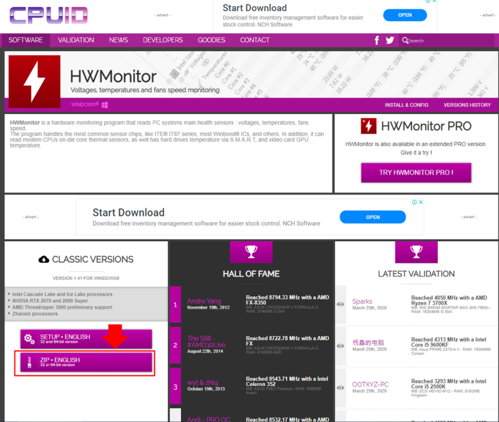The width and height of the screenshot is (499, 422).
Task: Click the HALL OF FAME heading
Action: 251,274
